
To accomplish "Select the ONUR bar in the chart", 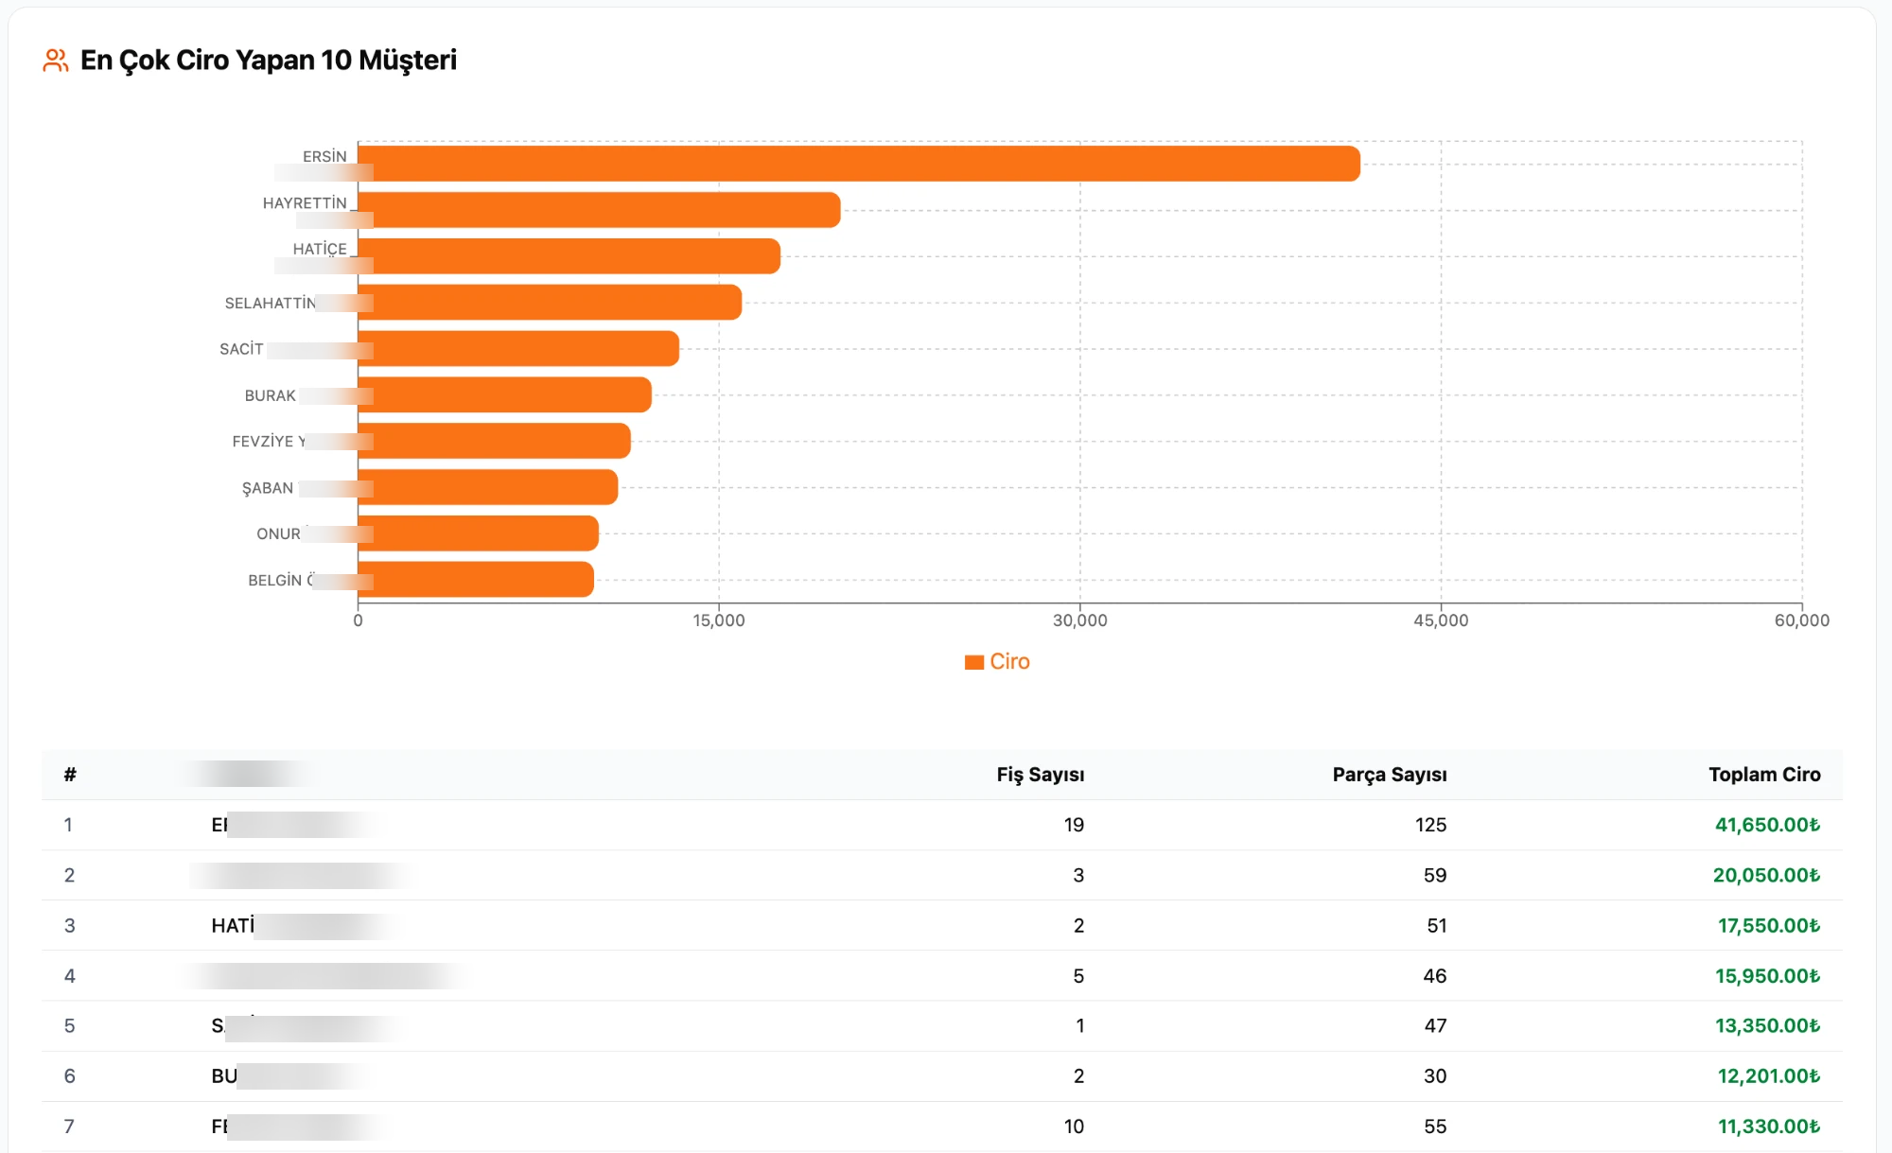I will coord(478,533).
